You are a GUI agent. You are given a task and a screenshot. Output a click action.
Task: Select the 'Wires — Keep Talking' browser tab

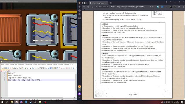(x=99, y=3)
